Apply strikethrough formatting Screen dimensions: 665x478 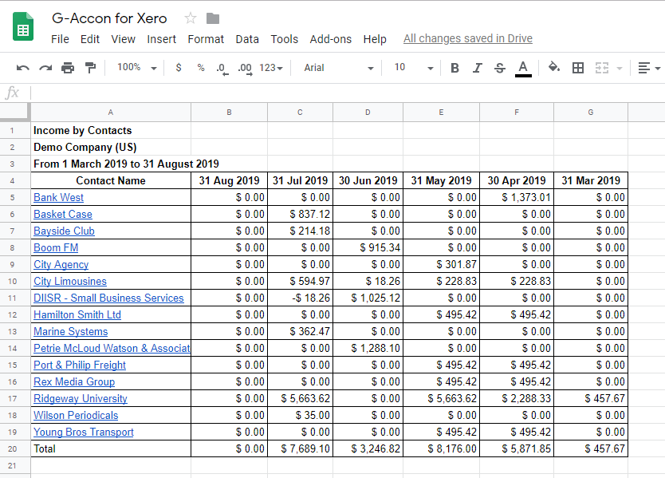(x=500, y=68)
